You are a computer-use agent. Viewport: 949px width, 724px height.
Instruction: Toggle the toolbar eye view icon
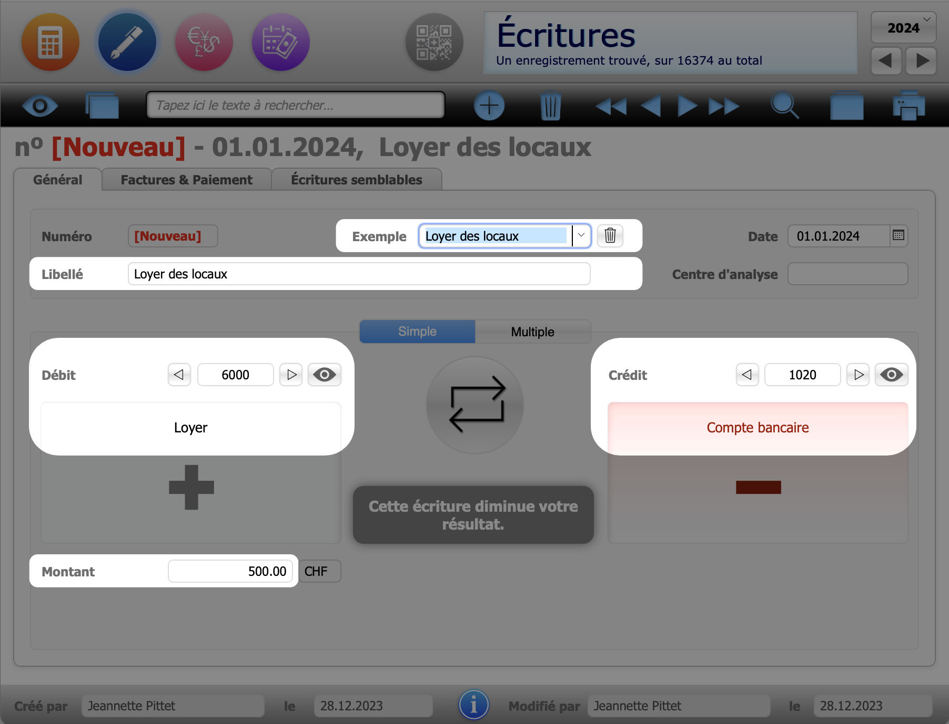tap(40, 106)
